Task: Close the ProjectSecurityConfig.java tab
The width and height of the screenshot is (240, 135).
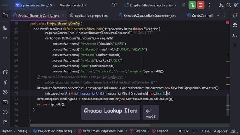Action: coord(63,15)
